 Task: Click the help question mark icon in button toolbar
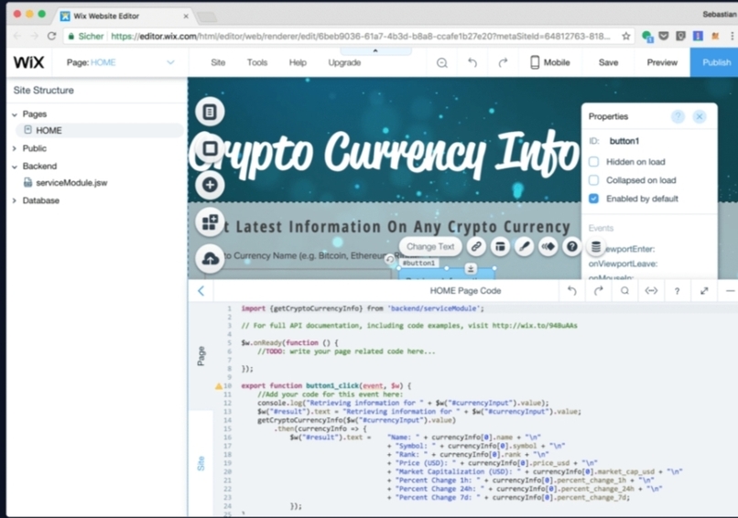click(x=572, y=246)
